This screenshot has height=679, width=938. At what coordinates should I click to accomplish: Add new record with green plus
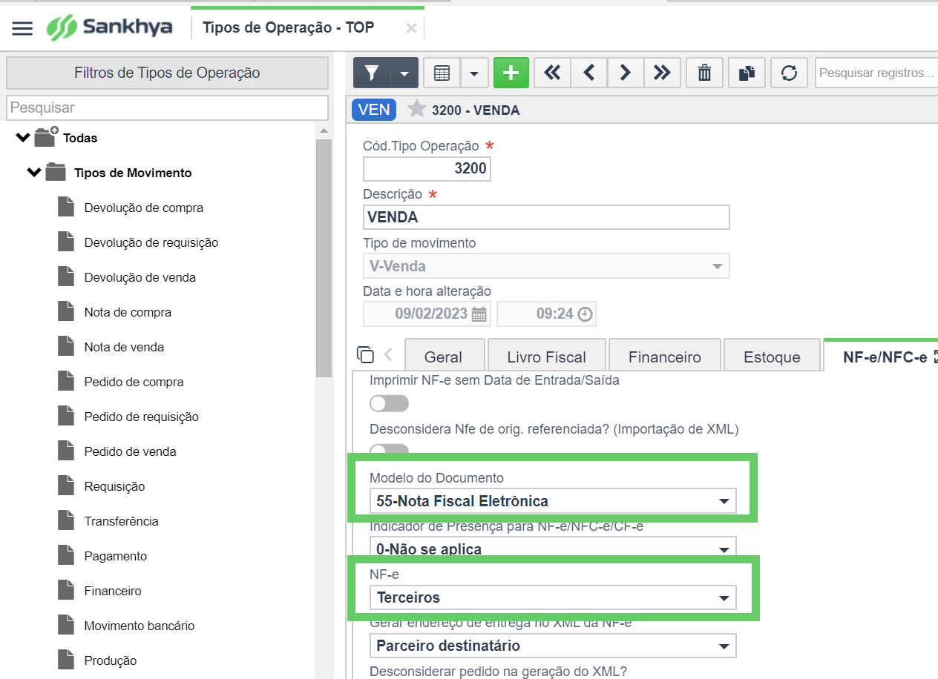tap(511, 73)
